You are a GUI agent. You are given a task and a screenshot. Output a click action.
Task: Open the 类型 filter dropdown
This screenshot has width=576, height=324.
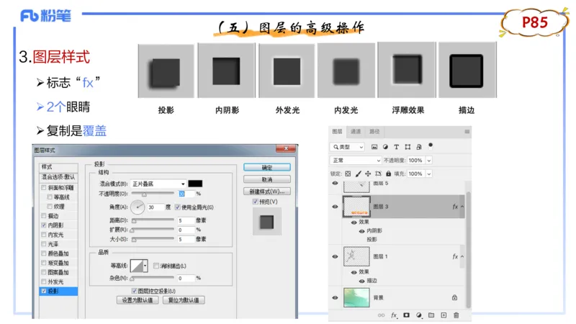click(347, 147)
